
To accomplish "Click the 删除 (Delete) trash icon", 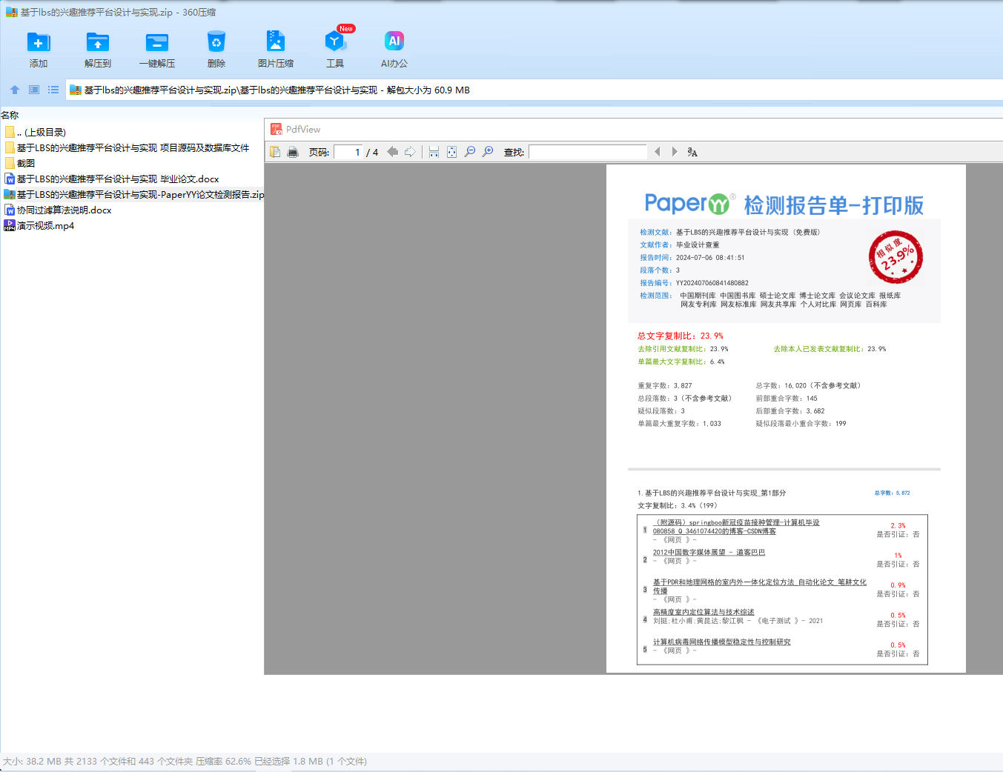I will 216,42.
